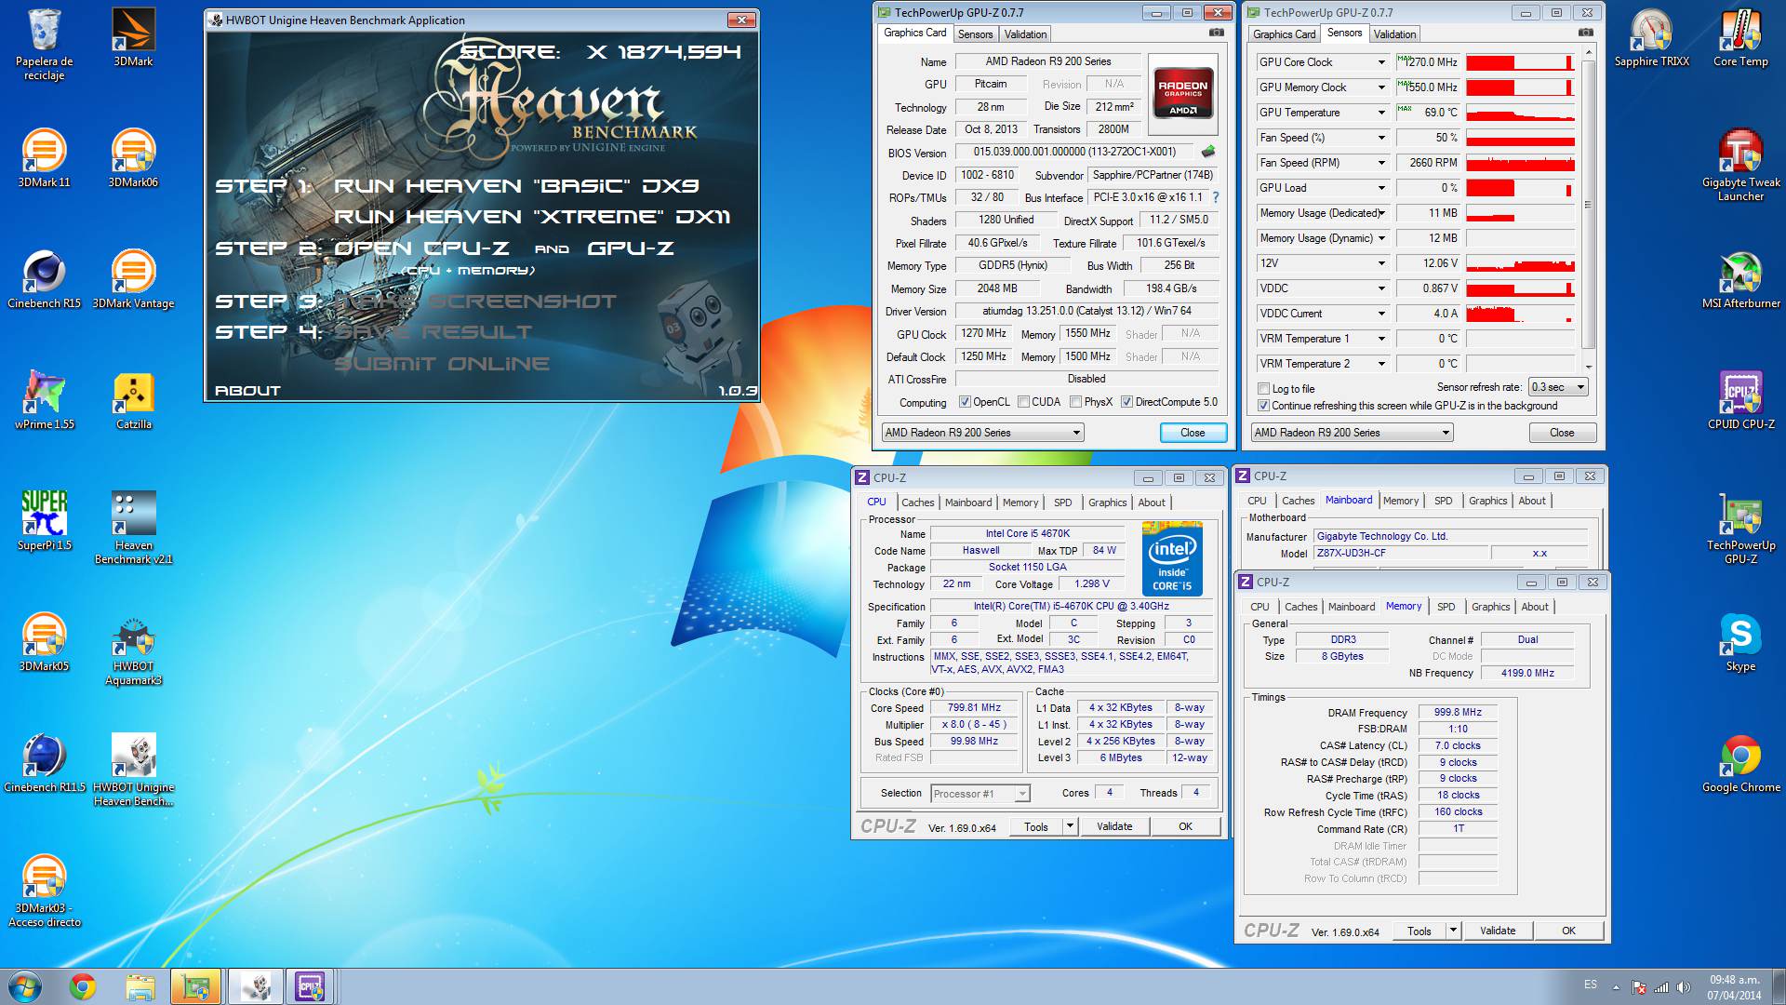
Task: Open Windows Explorer from the taskbar
Action: tap(140, 986)
